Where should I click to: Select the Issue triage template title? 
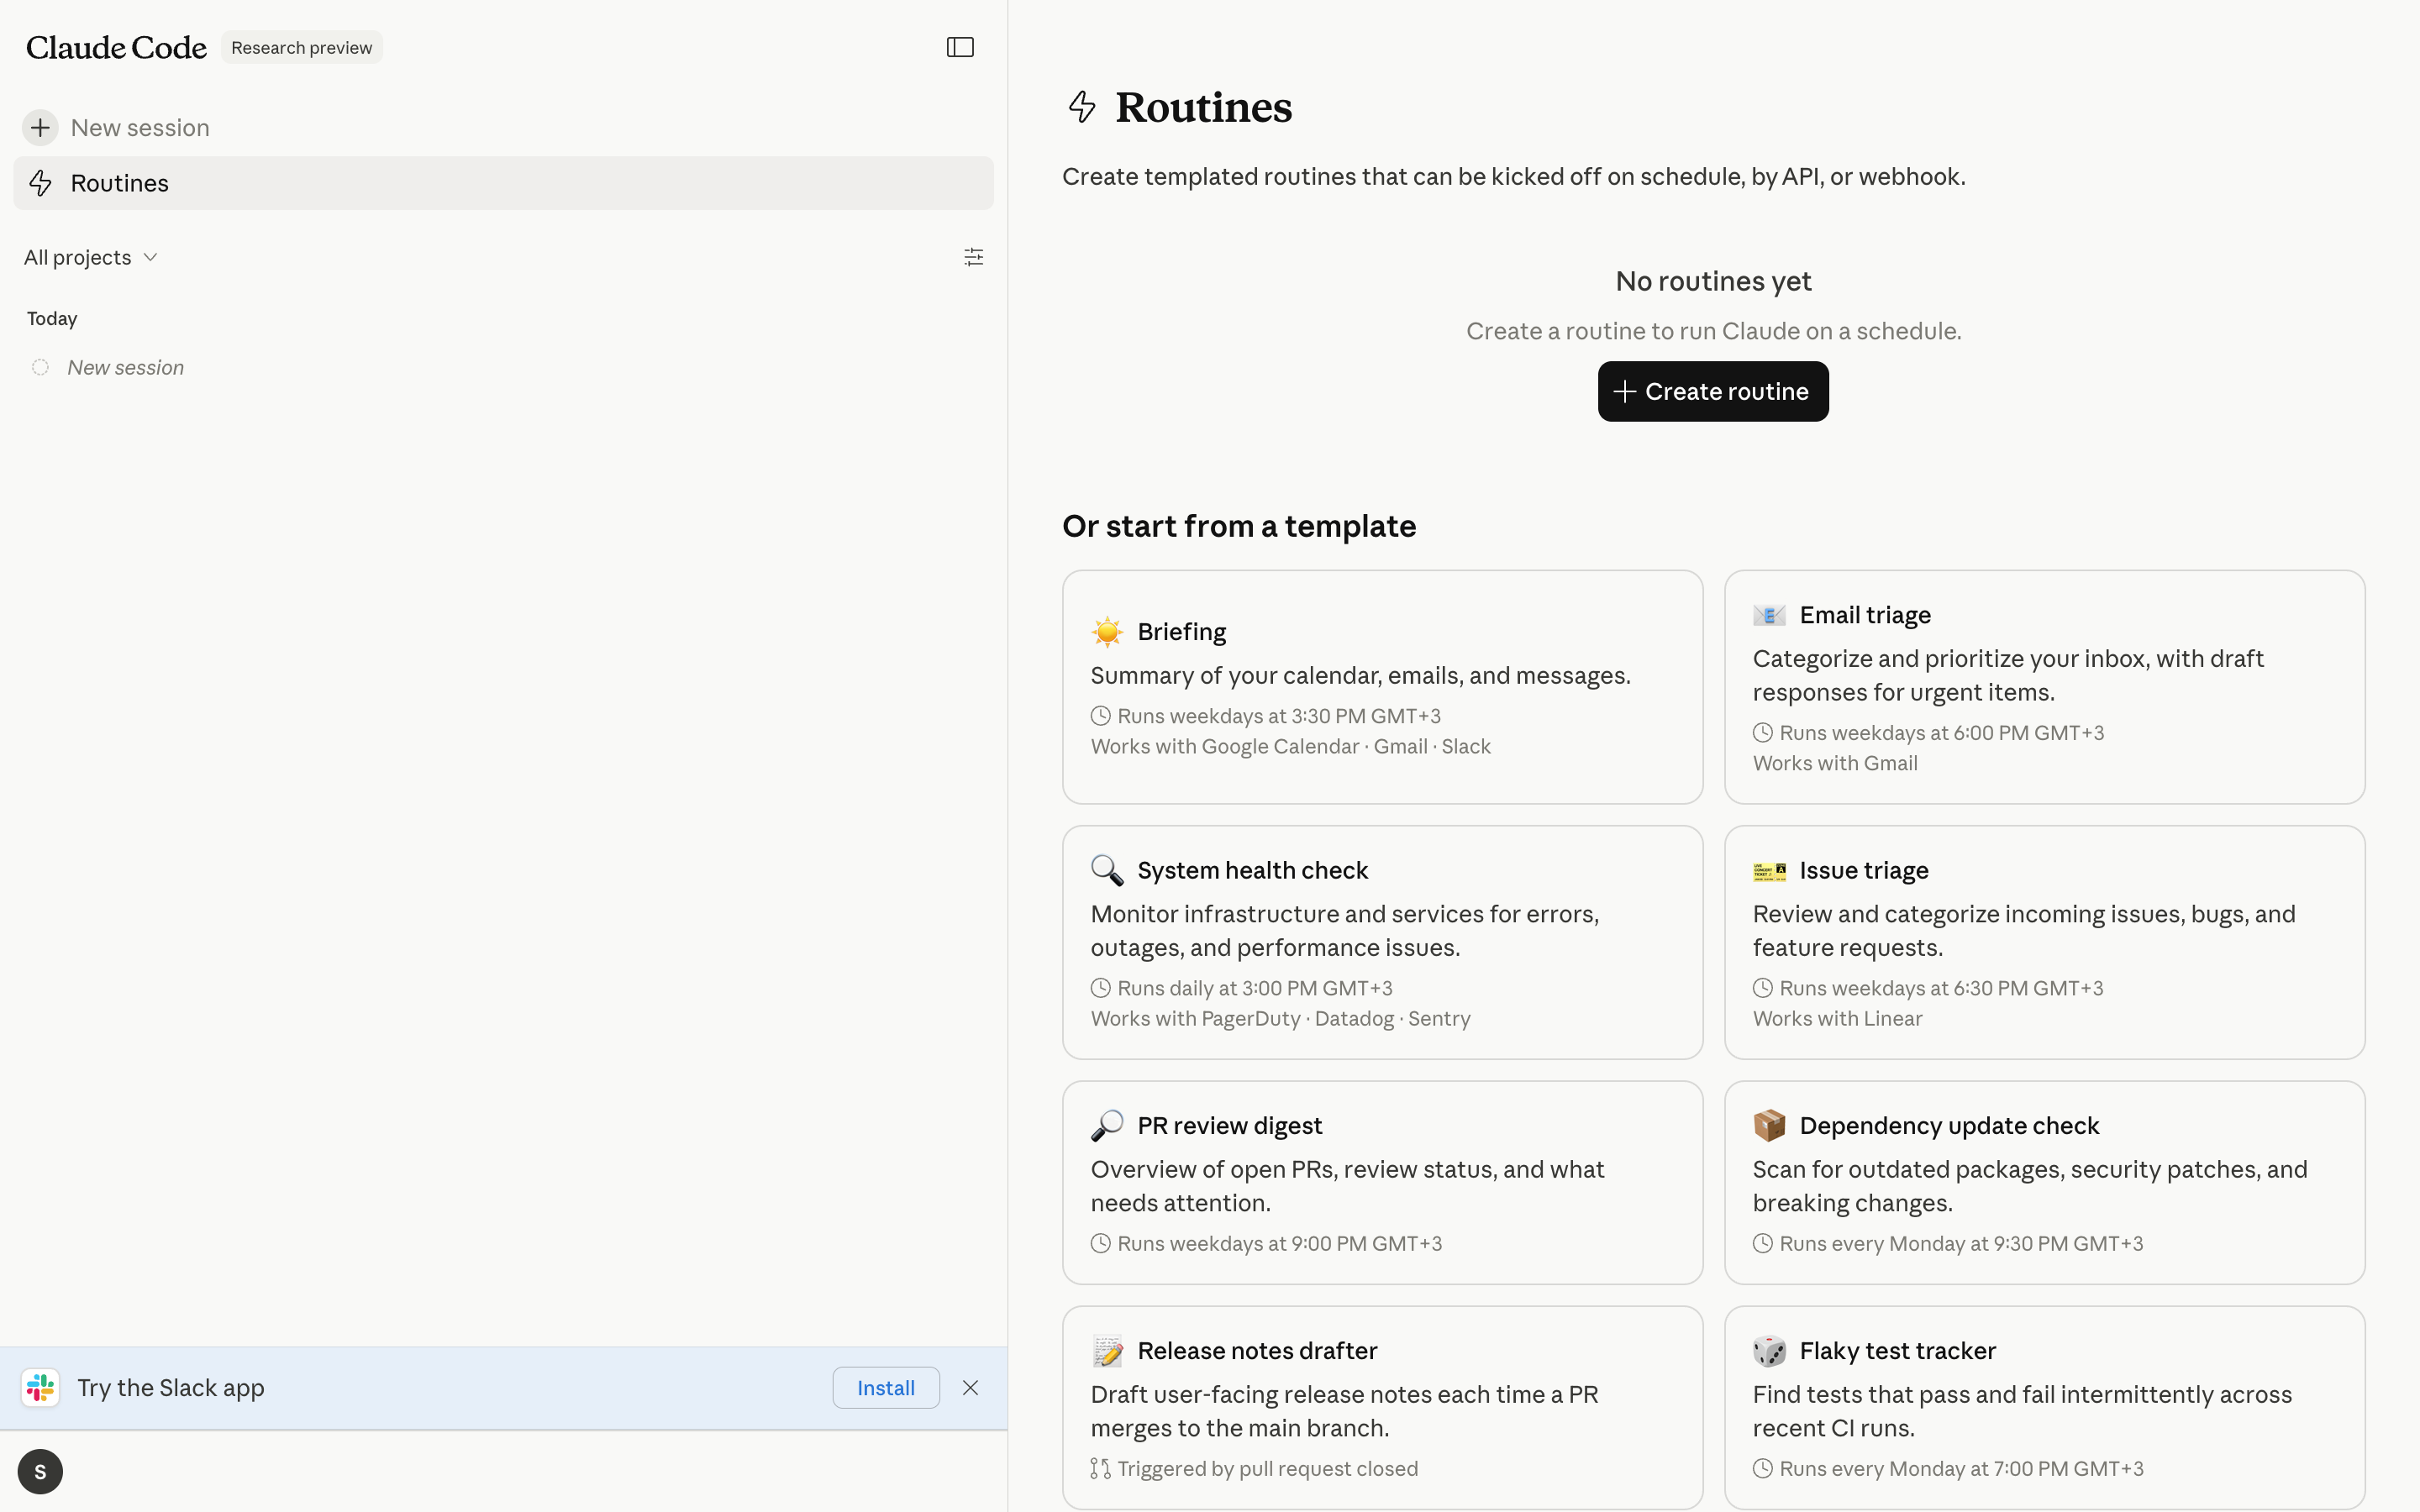(1864, 870)
